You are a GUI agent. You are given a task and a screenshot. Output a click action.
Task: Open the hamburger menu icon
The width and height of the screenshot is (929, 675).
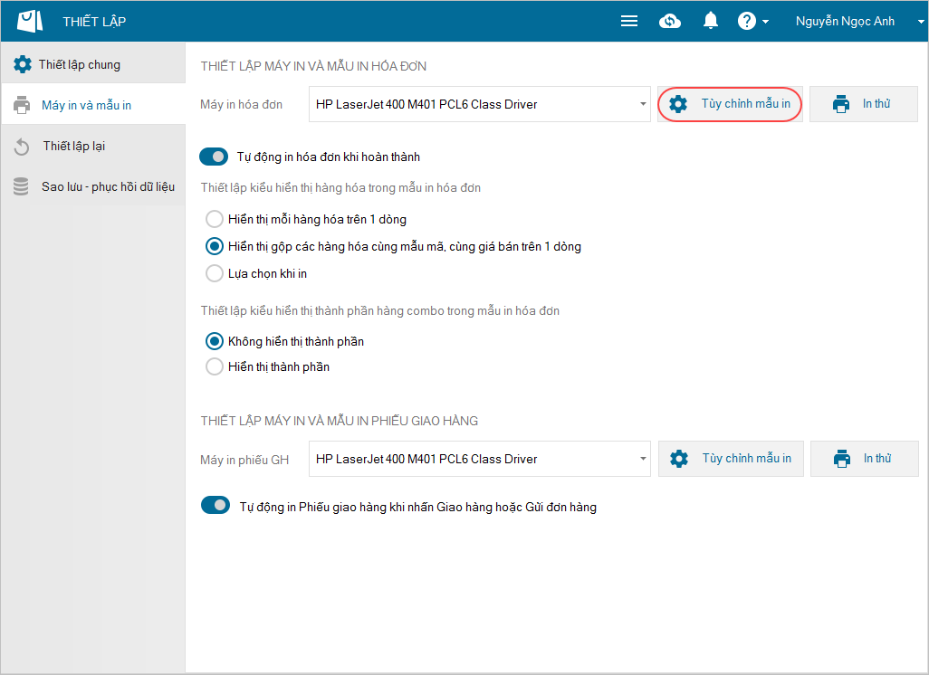[x=629, y=22]
